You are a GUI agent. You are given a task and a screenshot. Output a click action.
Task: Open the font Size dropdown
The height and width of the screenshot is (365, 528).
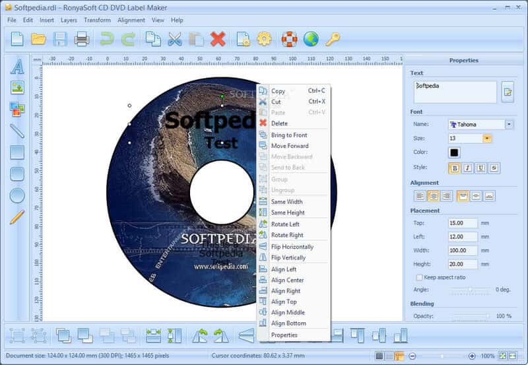tap(487, 139)
